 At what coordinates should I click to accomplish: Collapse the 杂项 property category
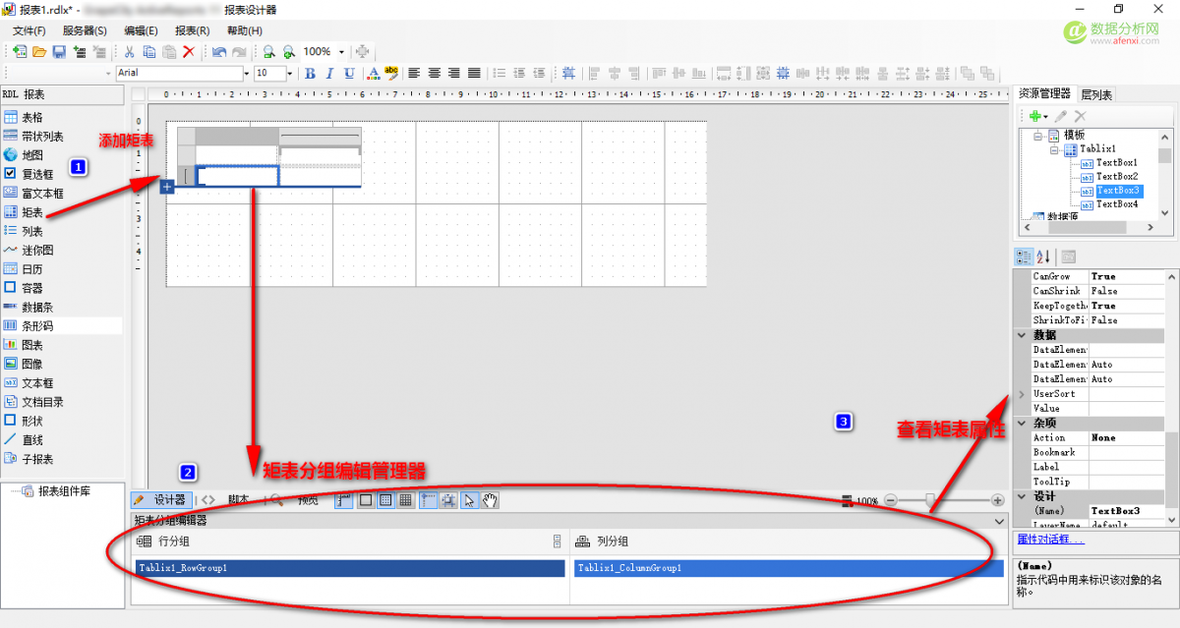pos(1021,423)
